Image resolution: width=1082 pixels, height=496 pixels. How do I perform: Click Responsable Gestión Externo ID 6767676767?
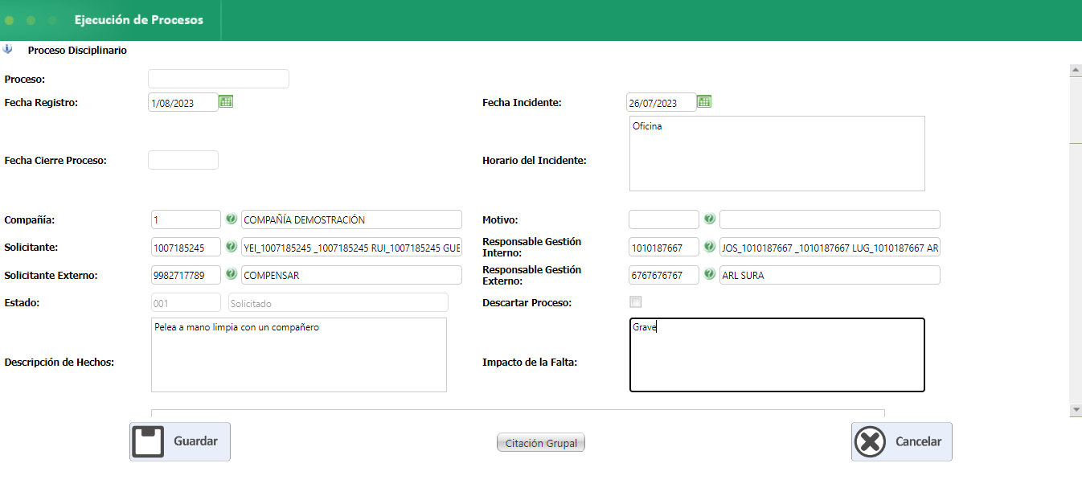point(664,275)
